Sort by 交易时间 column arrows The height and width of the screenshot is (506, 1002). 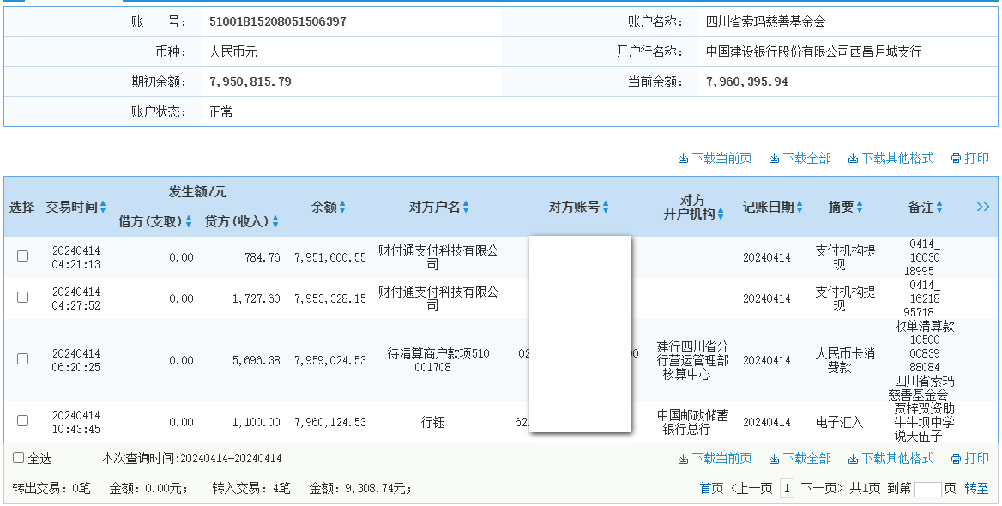coord(103,207)
